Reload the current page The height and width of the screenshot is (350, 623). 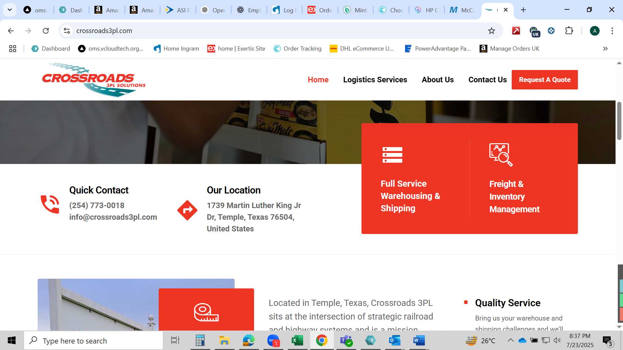46,31
